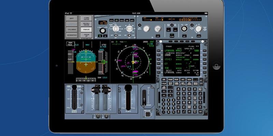Open the MCDU F-PLN page
This screenshot has width=273, height=136.
point(164,83)
